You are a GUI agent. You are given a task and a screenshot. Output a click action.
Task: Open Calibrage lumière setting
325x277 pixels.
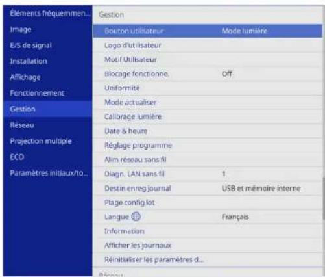[x=208, y=116]
